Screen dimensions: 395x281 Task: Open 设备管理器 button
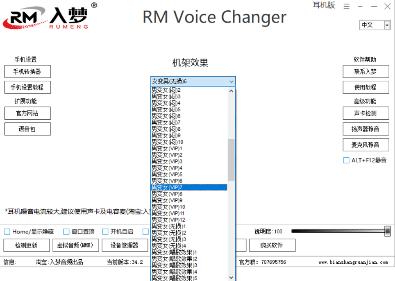click(125, 245)
